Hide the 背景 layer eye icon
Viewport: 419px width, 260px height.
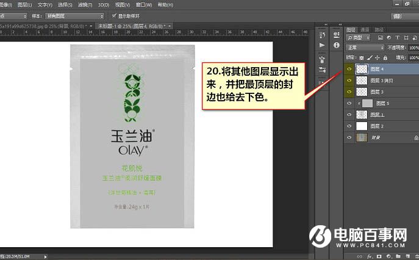[x=349, y=137]
